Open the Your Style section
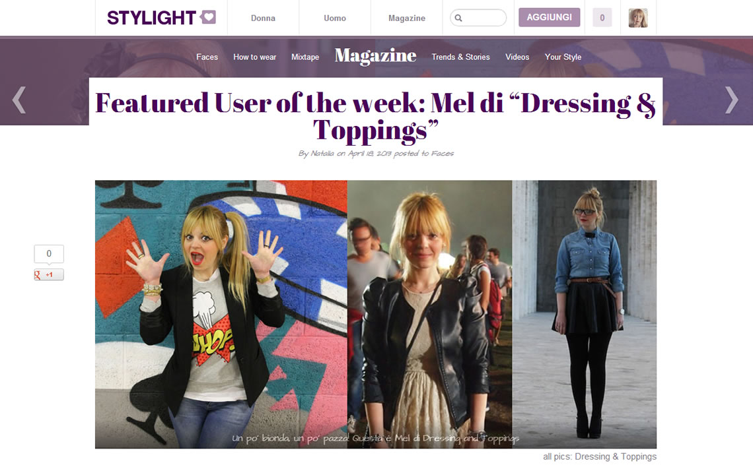Screen dimensions: 753x467 click(563, 57)
